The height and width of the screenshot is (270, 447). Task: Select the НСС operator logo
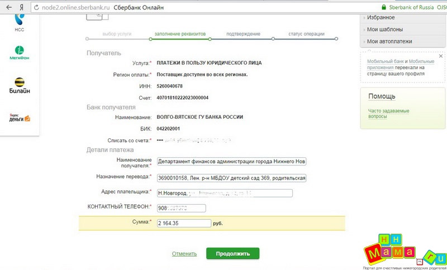(20, 23)
